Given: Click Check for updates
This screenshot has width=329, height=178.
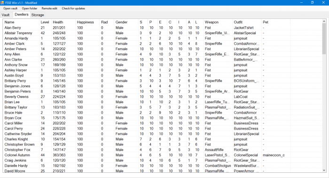Looking at the screenshot, I should 73,8.
